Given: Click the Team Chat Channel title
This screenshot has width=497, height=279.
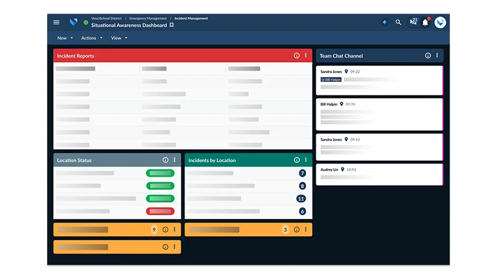Looking at the screenshot, I should [341, 56].
